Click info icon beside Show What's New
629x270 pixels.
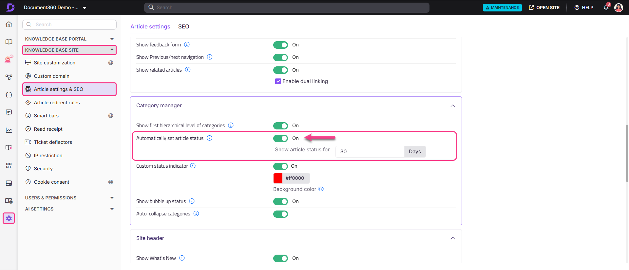182,258
